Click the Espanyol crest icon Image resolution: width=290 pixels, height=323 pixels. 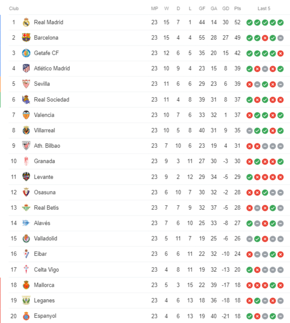[26, 316]
